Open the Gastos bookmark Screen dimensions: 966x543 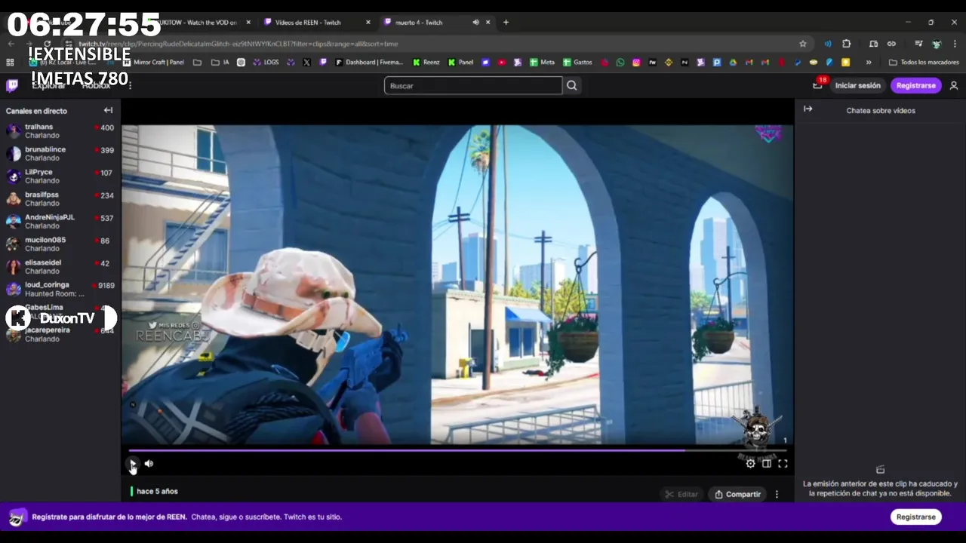[x=577, y=63]
